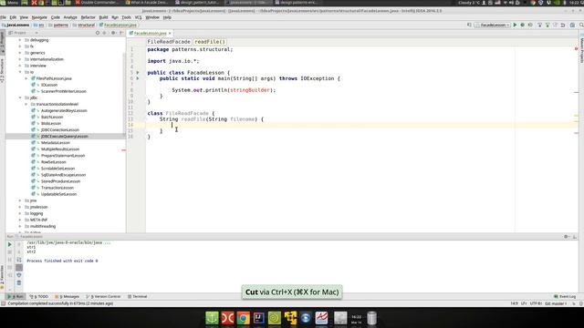Image resolution: width=584 pixels, height=328 pixels.
Task: Clear the Run console with trash icon
Action: point(19,283)
